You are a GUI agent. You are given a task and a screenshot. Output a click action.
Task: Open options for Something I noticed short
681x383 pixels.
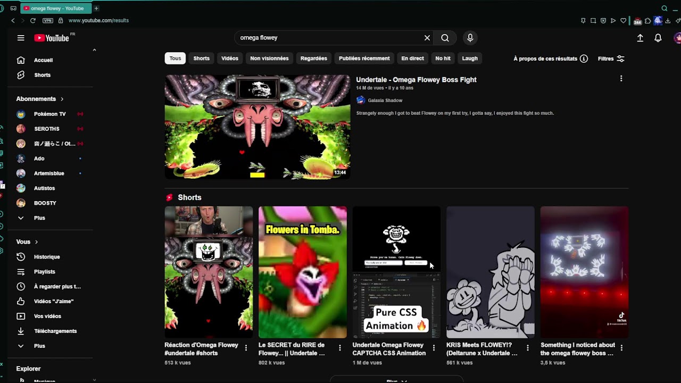(621, 348)
